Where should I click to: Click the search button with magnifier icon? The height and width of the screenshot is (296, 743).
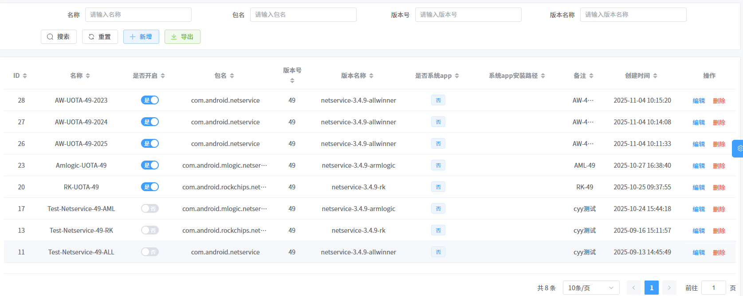[x=59, y=37]
